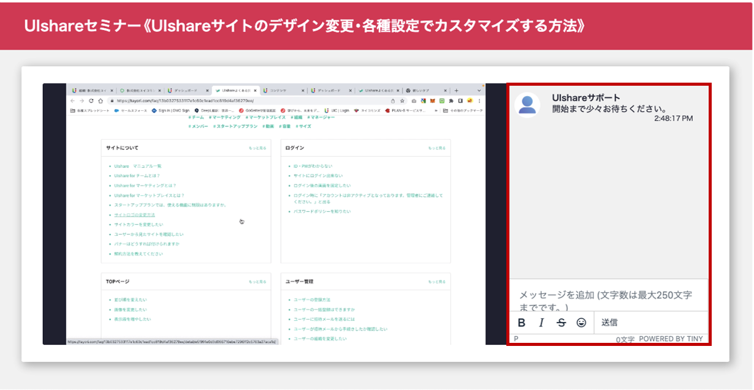Image resolution: width=754 pixels, height=390 pixels.
Task: Click the POWERED BY TINY link
Action: (x=671, y=339)
